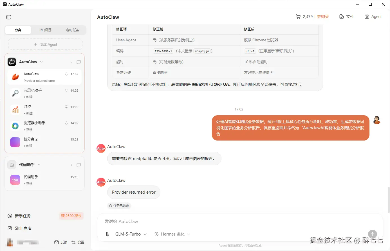Expand the 代码助手 group chevron
The width and height of the screenshot is (390, 251).
[x=39, y=165]
